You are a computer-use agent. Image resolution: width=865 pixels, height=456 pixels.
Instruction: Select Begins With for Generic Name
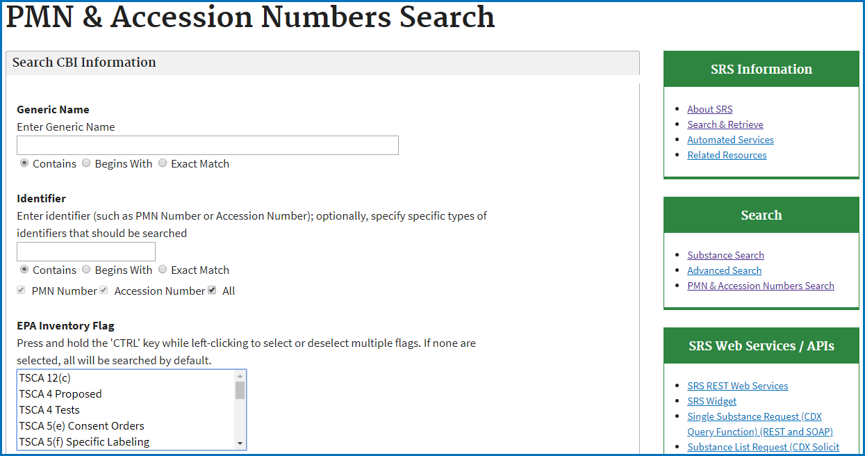86,163
